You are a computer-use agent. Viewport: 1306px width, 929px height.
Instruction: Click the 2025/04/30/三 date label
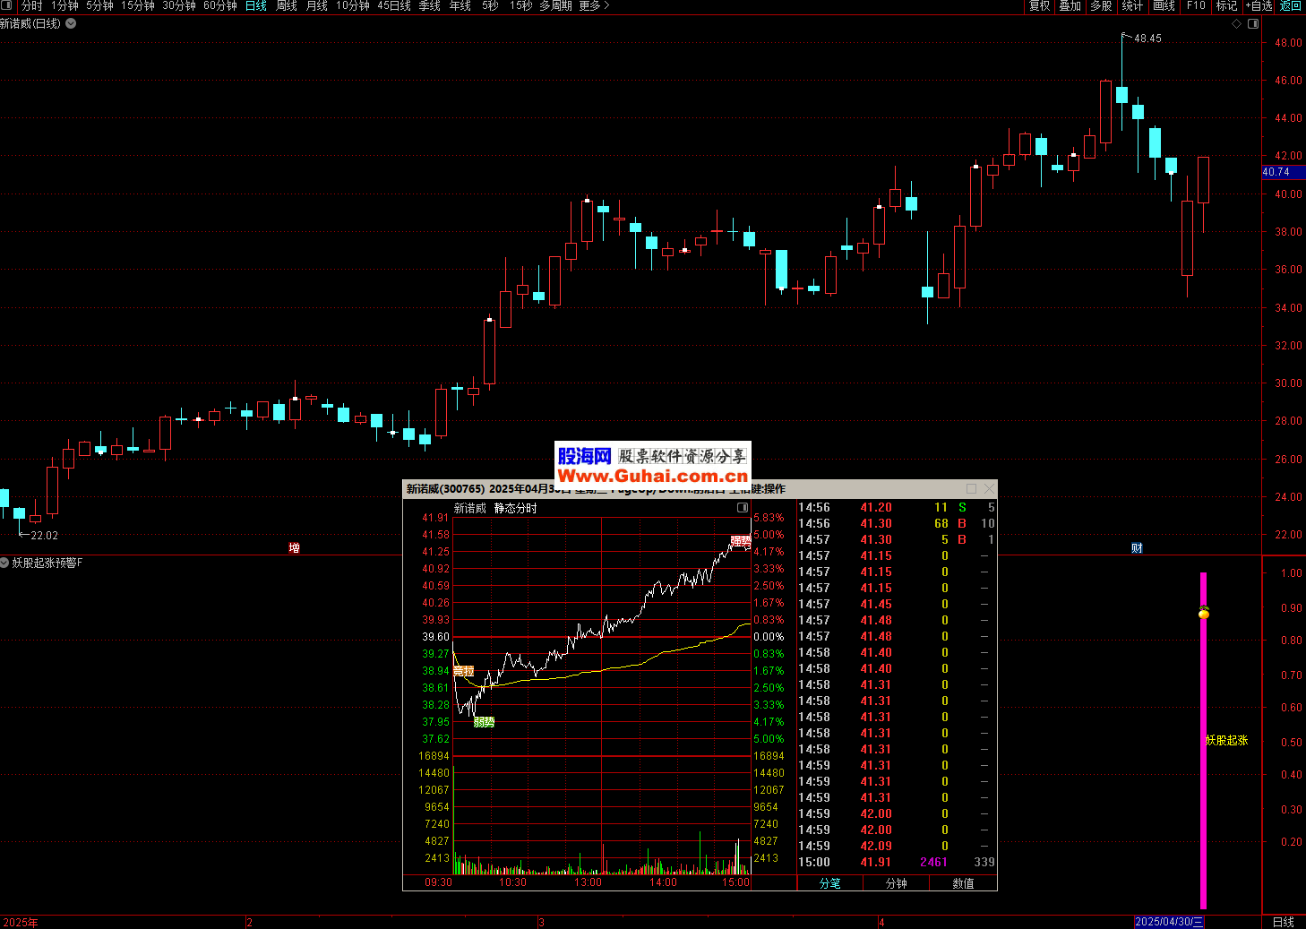coord(1169,922)
